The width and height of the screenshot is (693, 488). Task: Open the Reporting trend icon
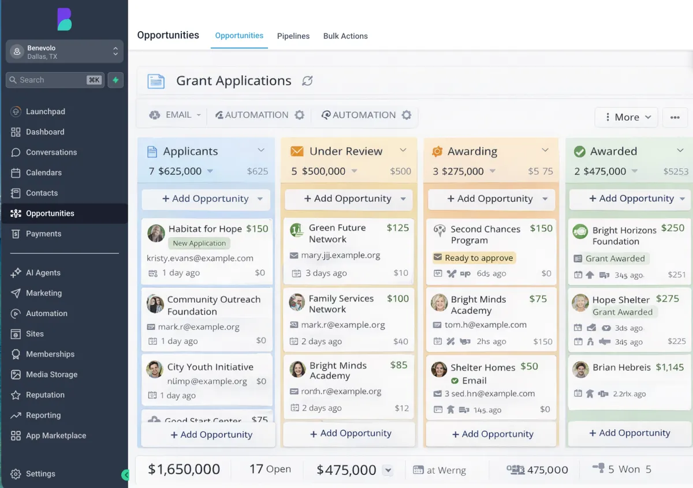click(16, 415)
